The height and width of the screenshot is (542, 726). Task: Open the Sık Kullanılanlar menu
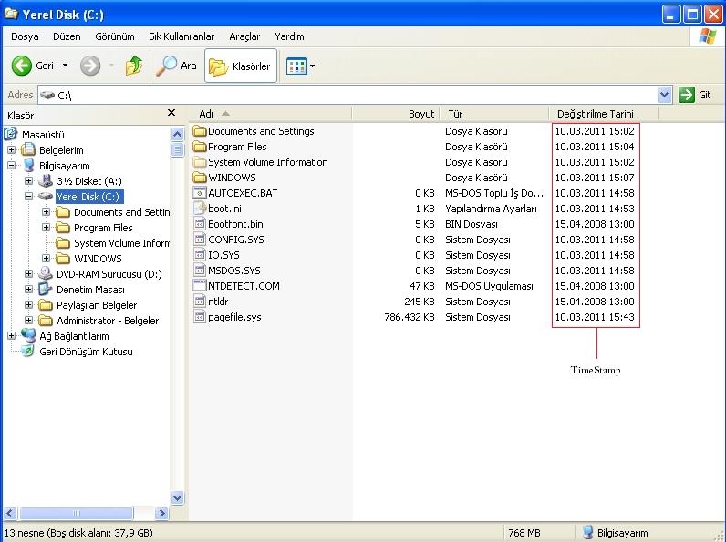(x=181, y=36)
